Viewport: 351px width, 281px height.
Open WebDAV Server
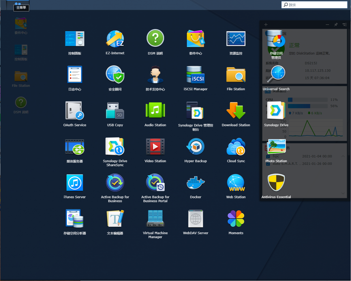(x=195, y=219)
